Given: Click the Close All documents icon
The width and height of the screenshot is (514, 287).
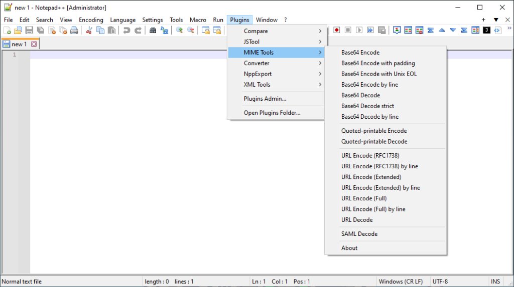Looking at the screenshot, I should point(63,31).
